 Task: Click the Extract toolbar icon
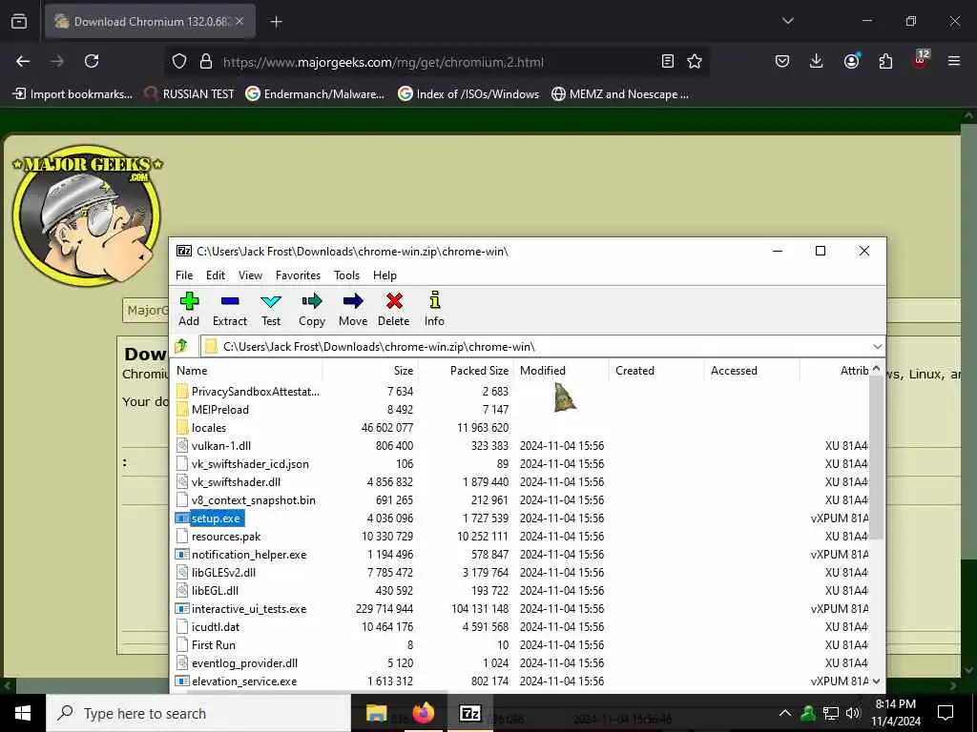tap(230, 310)
